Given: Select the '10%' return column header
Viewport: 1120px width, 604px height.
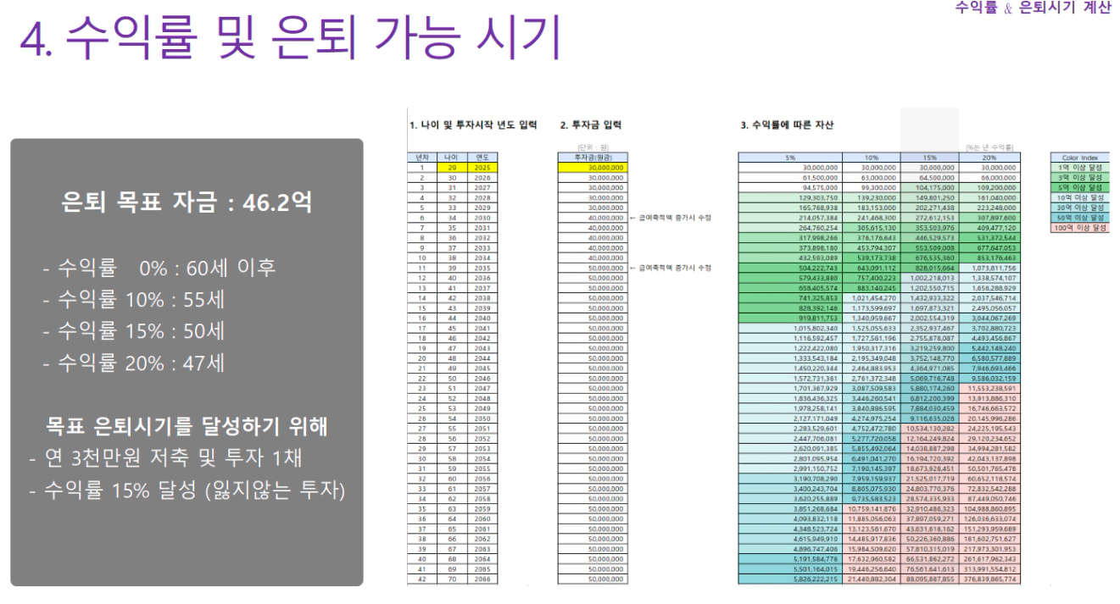Looking at the screenshot, I should click(x=871, y=158).
